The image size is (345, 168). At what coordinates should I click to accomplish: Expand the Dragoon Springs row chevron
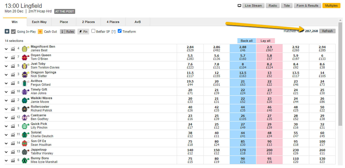click(x=6, y=74)
